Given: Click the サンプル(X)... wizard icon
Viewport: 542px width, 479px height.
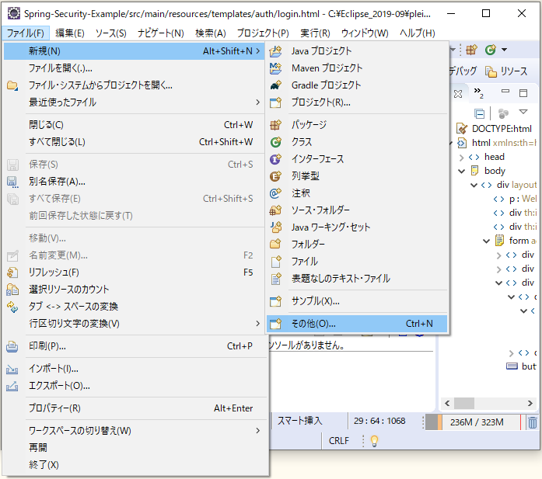Looking at the screenshot, I should pos(275,301).
